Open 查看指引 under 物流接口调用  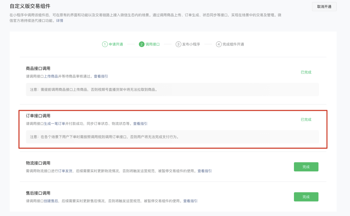click(x=204, y=171)
